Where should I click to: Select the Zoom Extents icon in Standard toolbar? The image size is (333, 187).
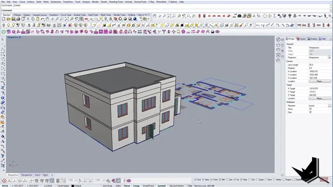click(x=67, y=19)
